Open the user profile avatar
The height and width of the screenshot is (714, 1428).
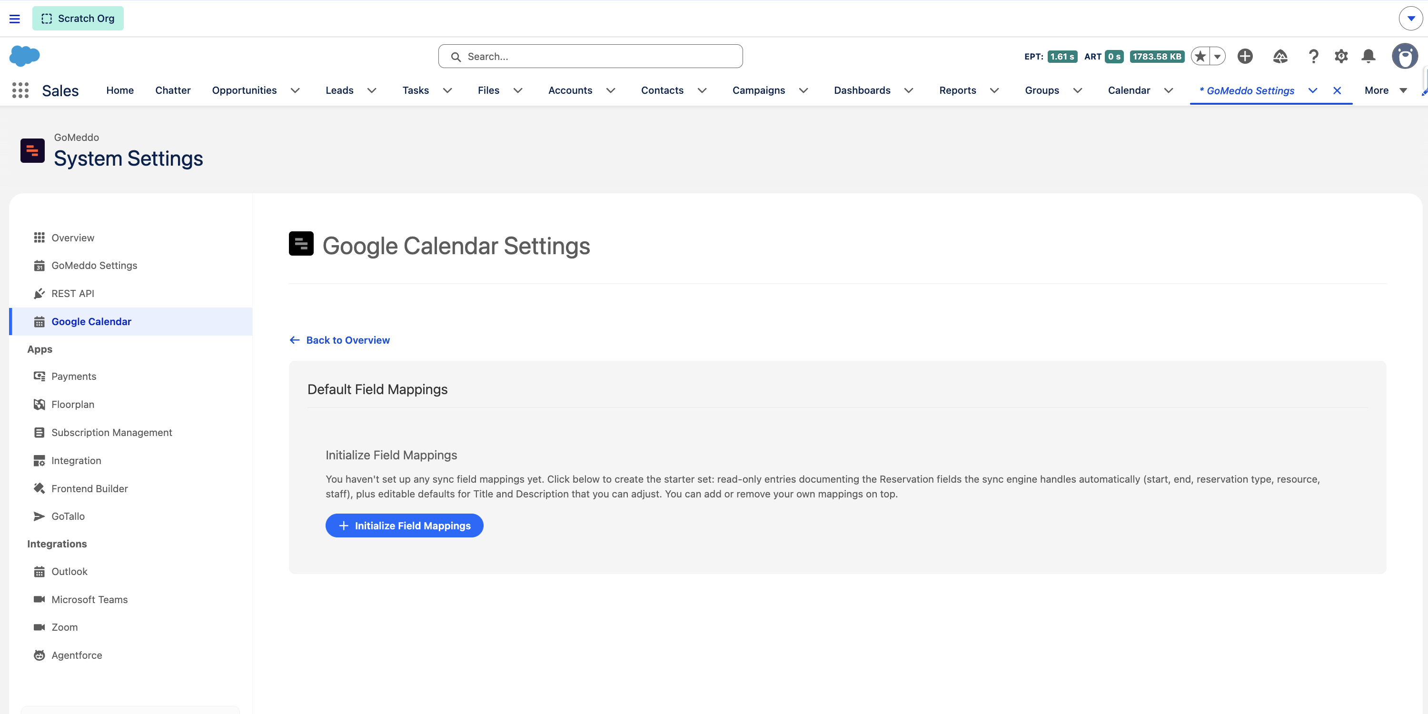[x=1405, y=56]
